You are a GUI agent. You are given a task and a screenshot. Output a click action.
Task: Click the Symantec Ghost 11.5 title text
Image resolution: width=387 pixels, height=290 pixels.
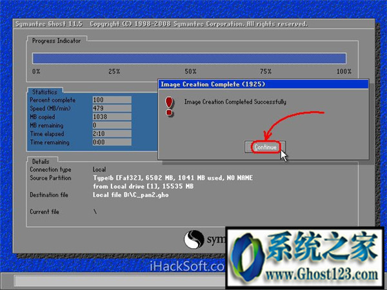pyautogui.click(x=49, y=24)
